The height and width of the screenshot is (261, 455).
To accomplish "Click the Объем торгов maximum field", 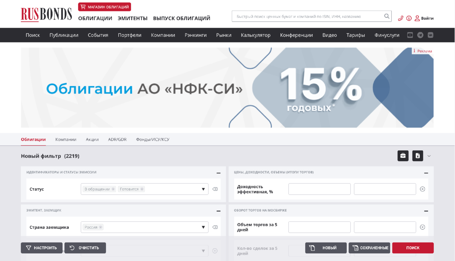I will 385,227.
